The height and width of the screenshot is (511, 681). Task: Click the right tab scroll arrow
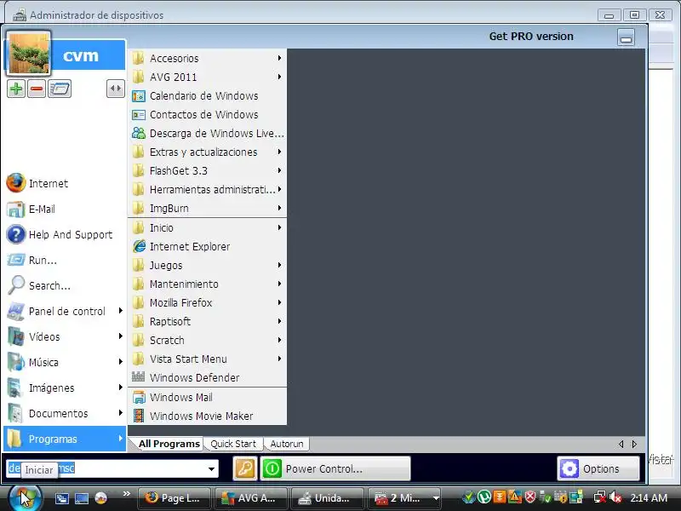click(634, 444)
